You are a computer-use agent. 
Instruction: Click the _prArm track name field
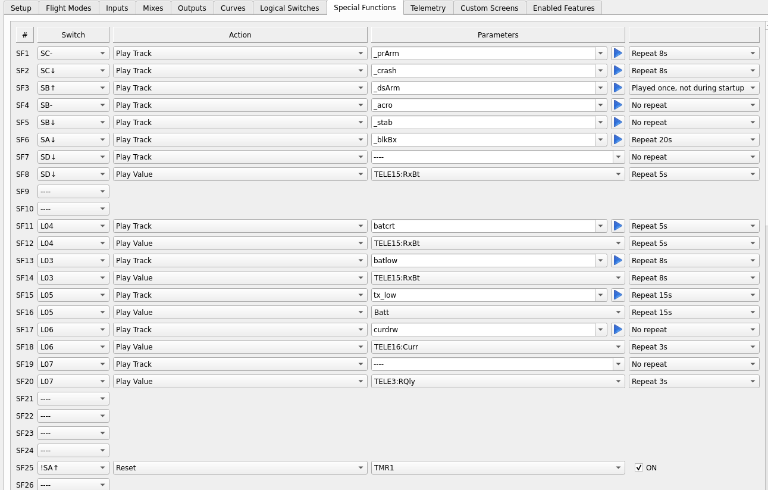[x=483, y=54]
